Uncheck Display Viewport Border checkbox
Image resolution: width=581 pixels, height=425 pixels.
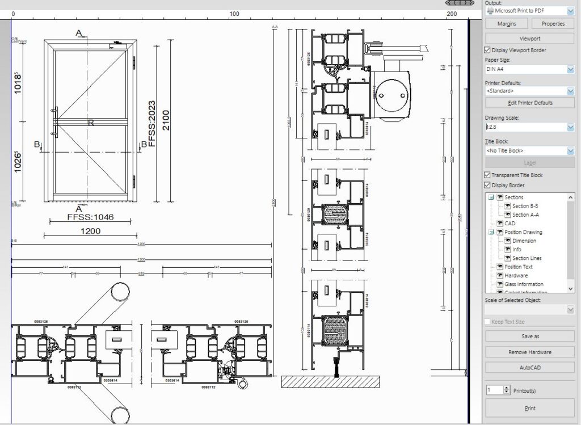coord(488,51)
